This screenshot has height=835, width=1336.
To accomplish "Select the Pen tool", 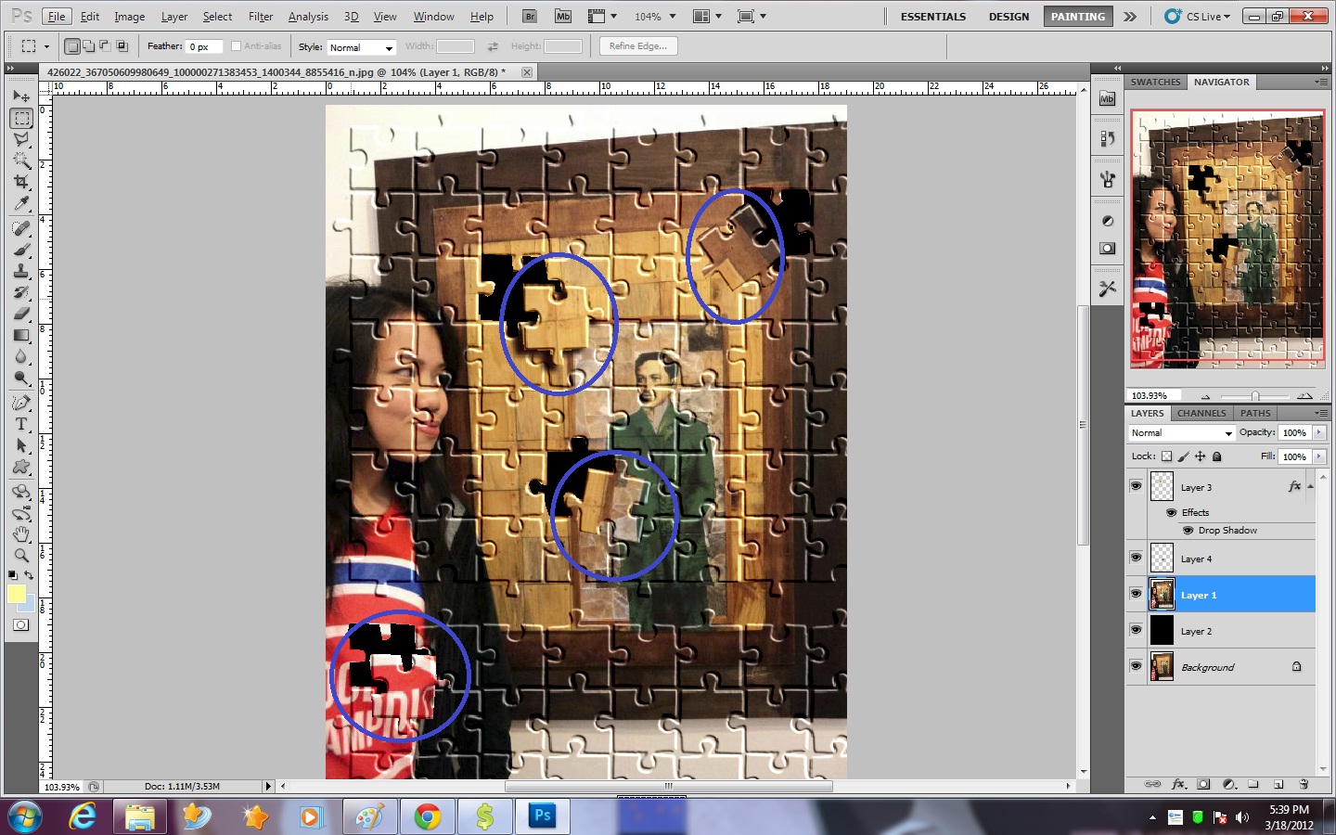I will [21, 401].
